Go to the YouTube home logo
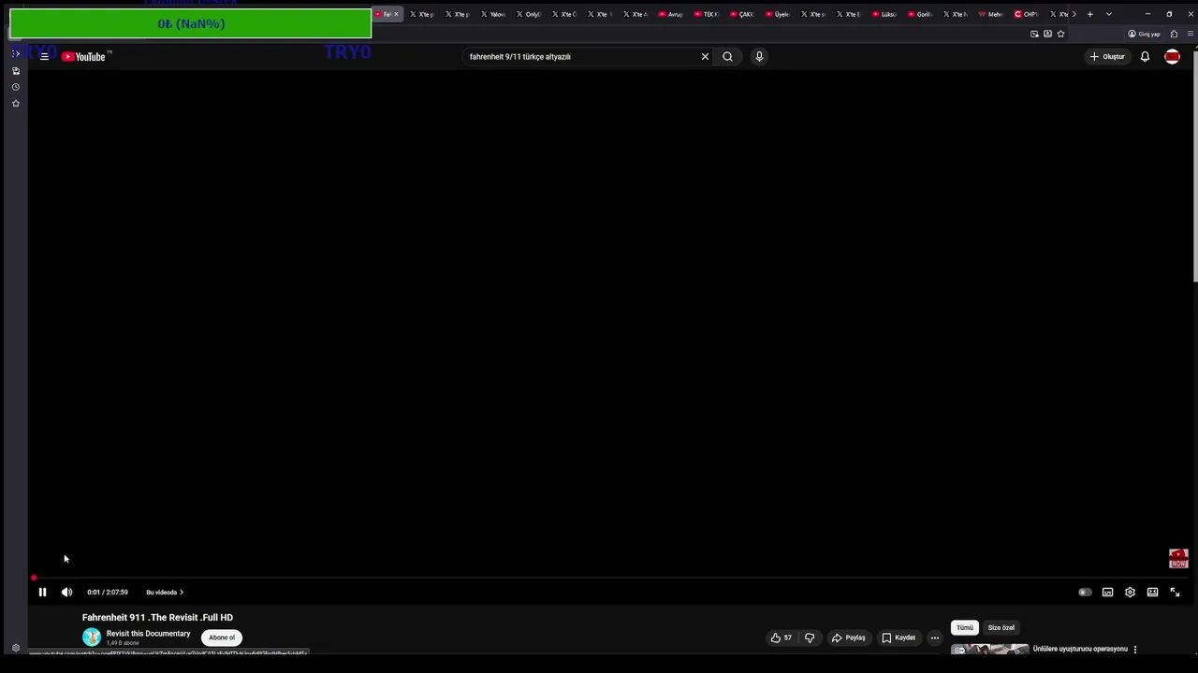The width and height of the screenshot is (1198, 673). click(x=86, y=56)
